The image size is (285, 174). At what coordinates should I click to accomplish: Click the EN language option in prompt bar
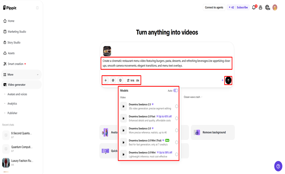138,81
